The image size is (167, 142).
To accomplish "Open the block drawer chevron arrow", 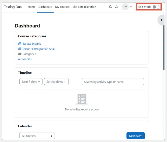I will click(161, 20).
